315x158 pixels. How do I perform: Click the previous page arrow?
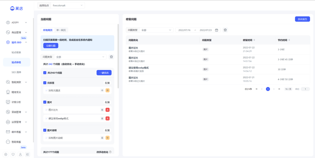pyautogui.click(x=262, y=89)
